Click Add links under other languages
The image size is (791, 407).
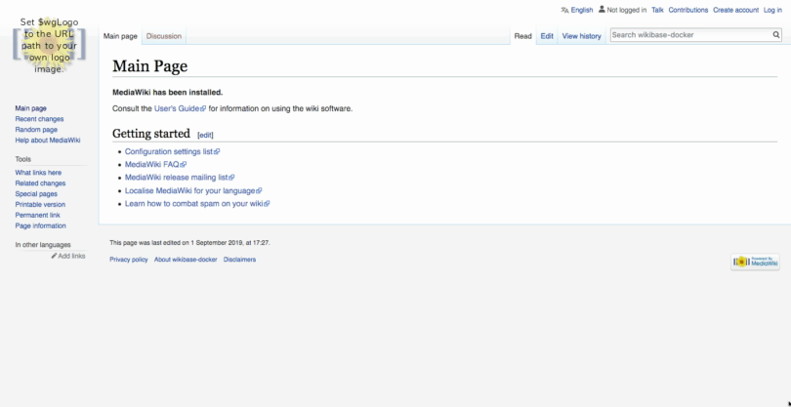(x=71, y=256)
